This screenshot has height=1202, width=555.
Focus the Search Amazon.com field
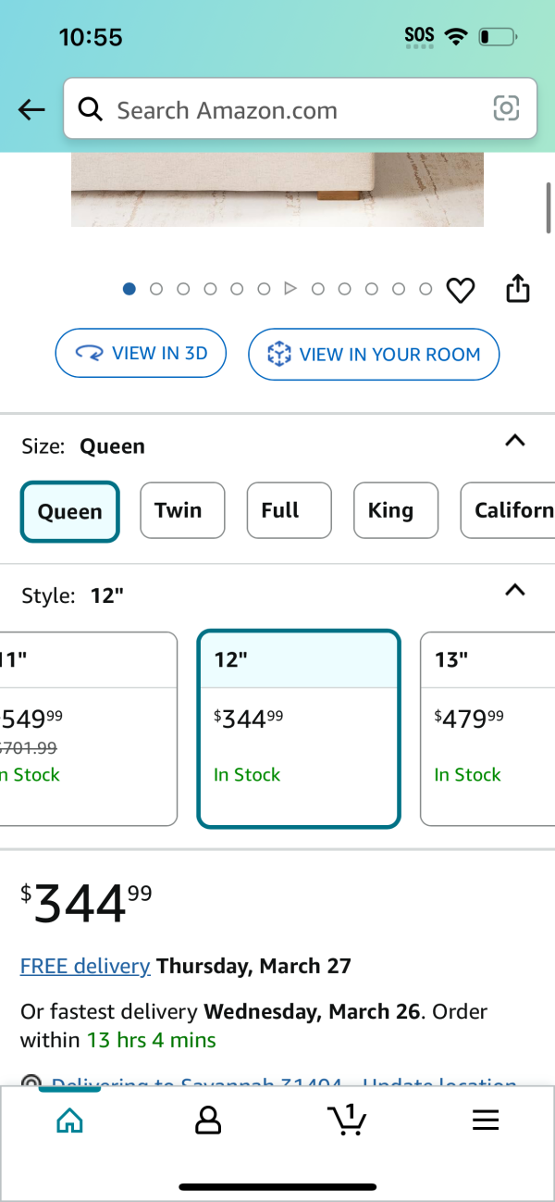pos(300,110)
